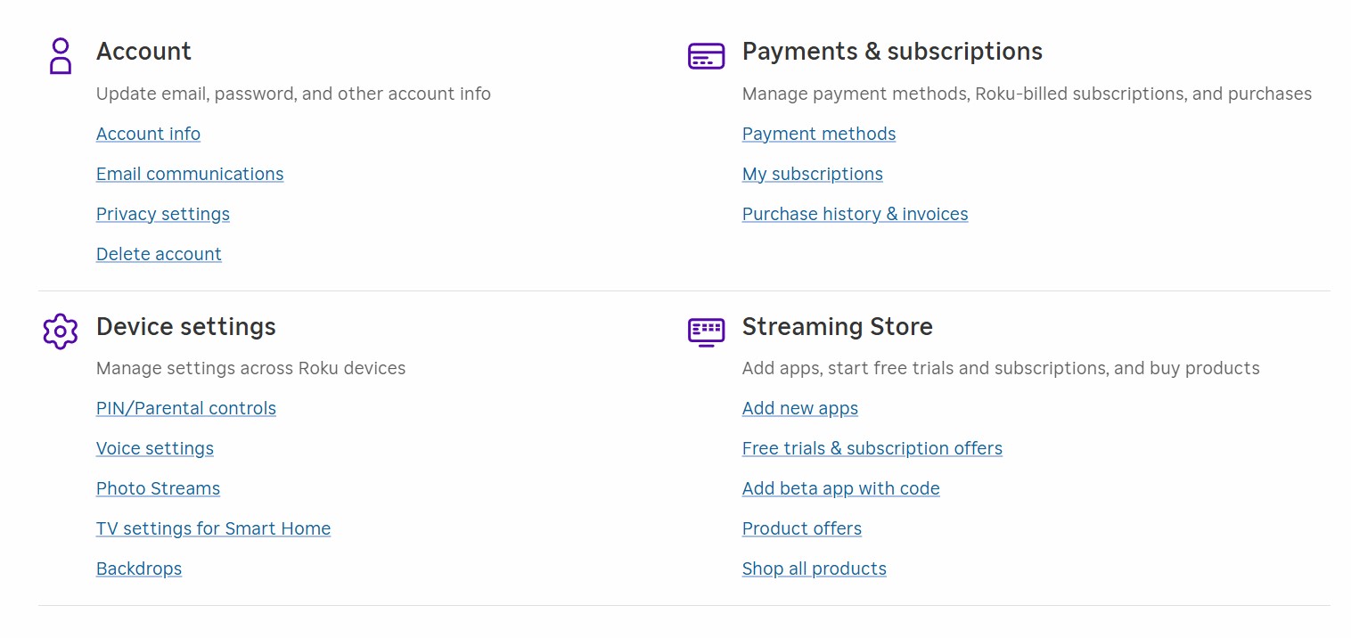Open PIN/Parental controls
Image resolution: width=1351 pixels, height=638 pixels.
tap(186, 408)
